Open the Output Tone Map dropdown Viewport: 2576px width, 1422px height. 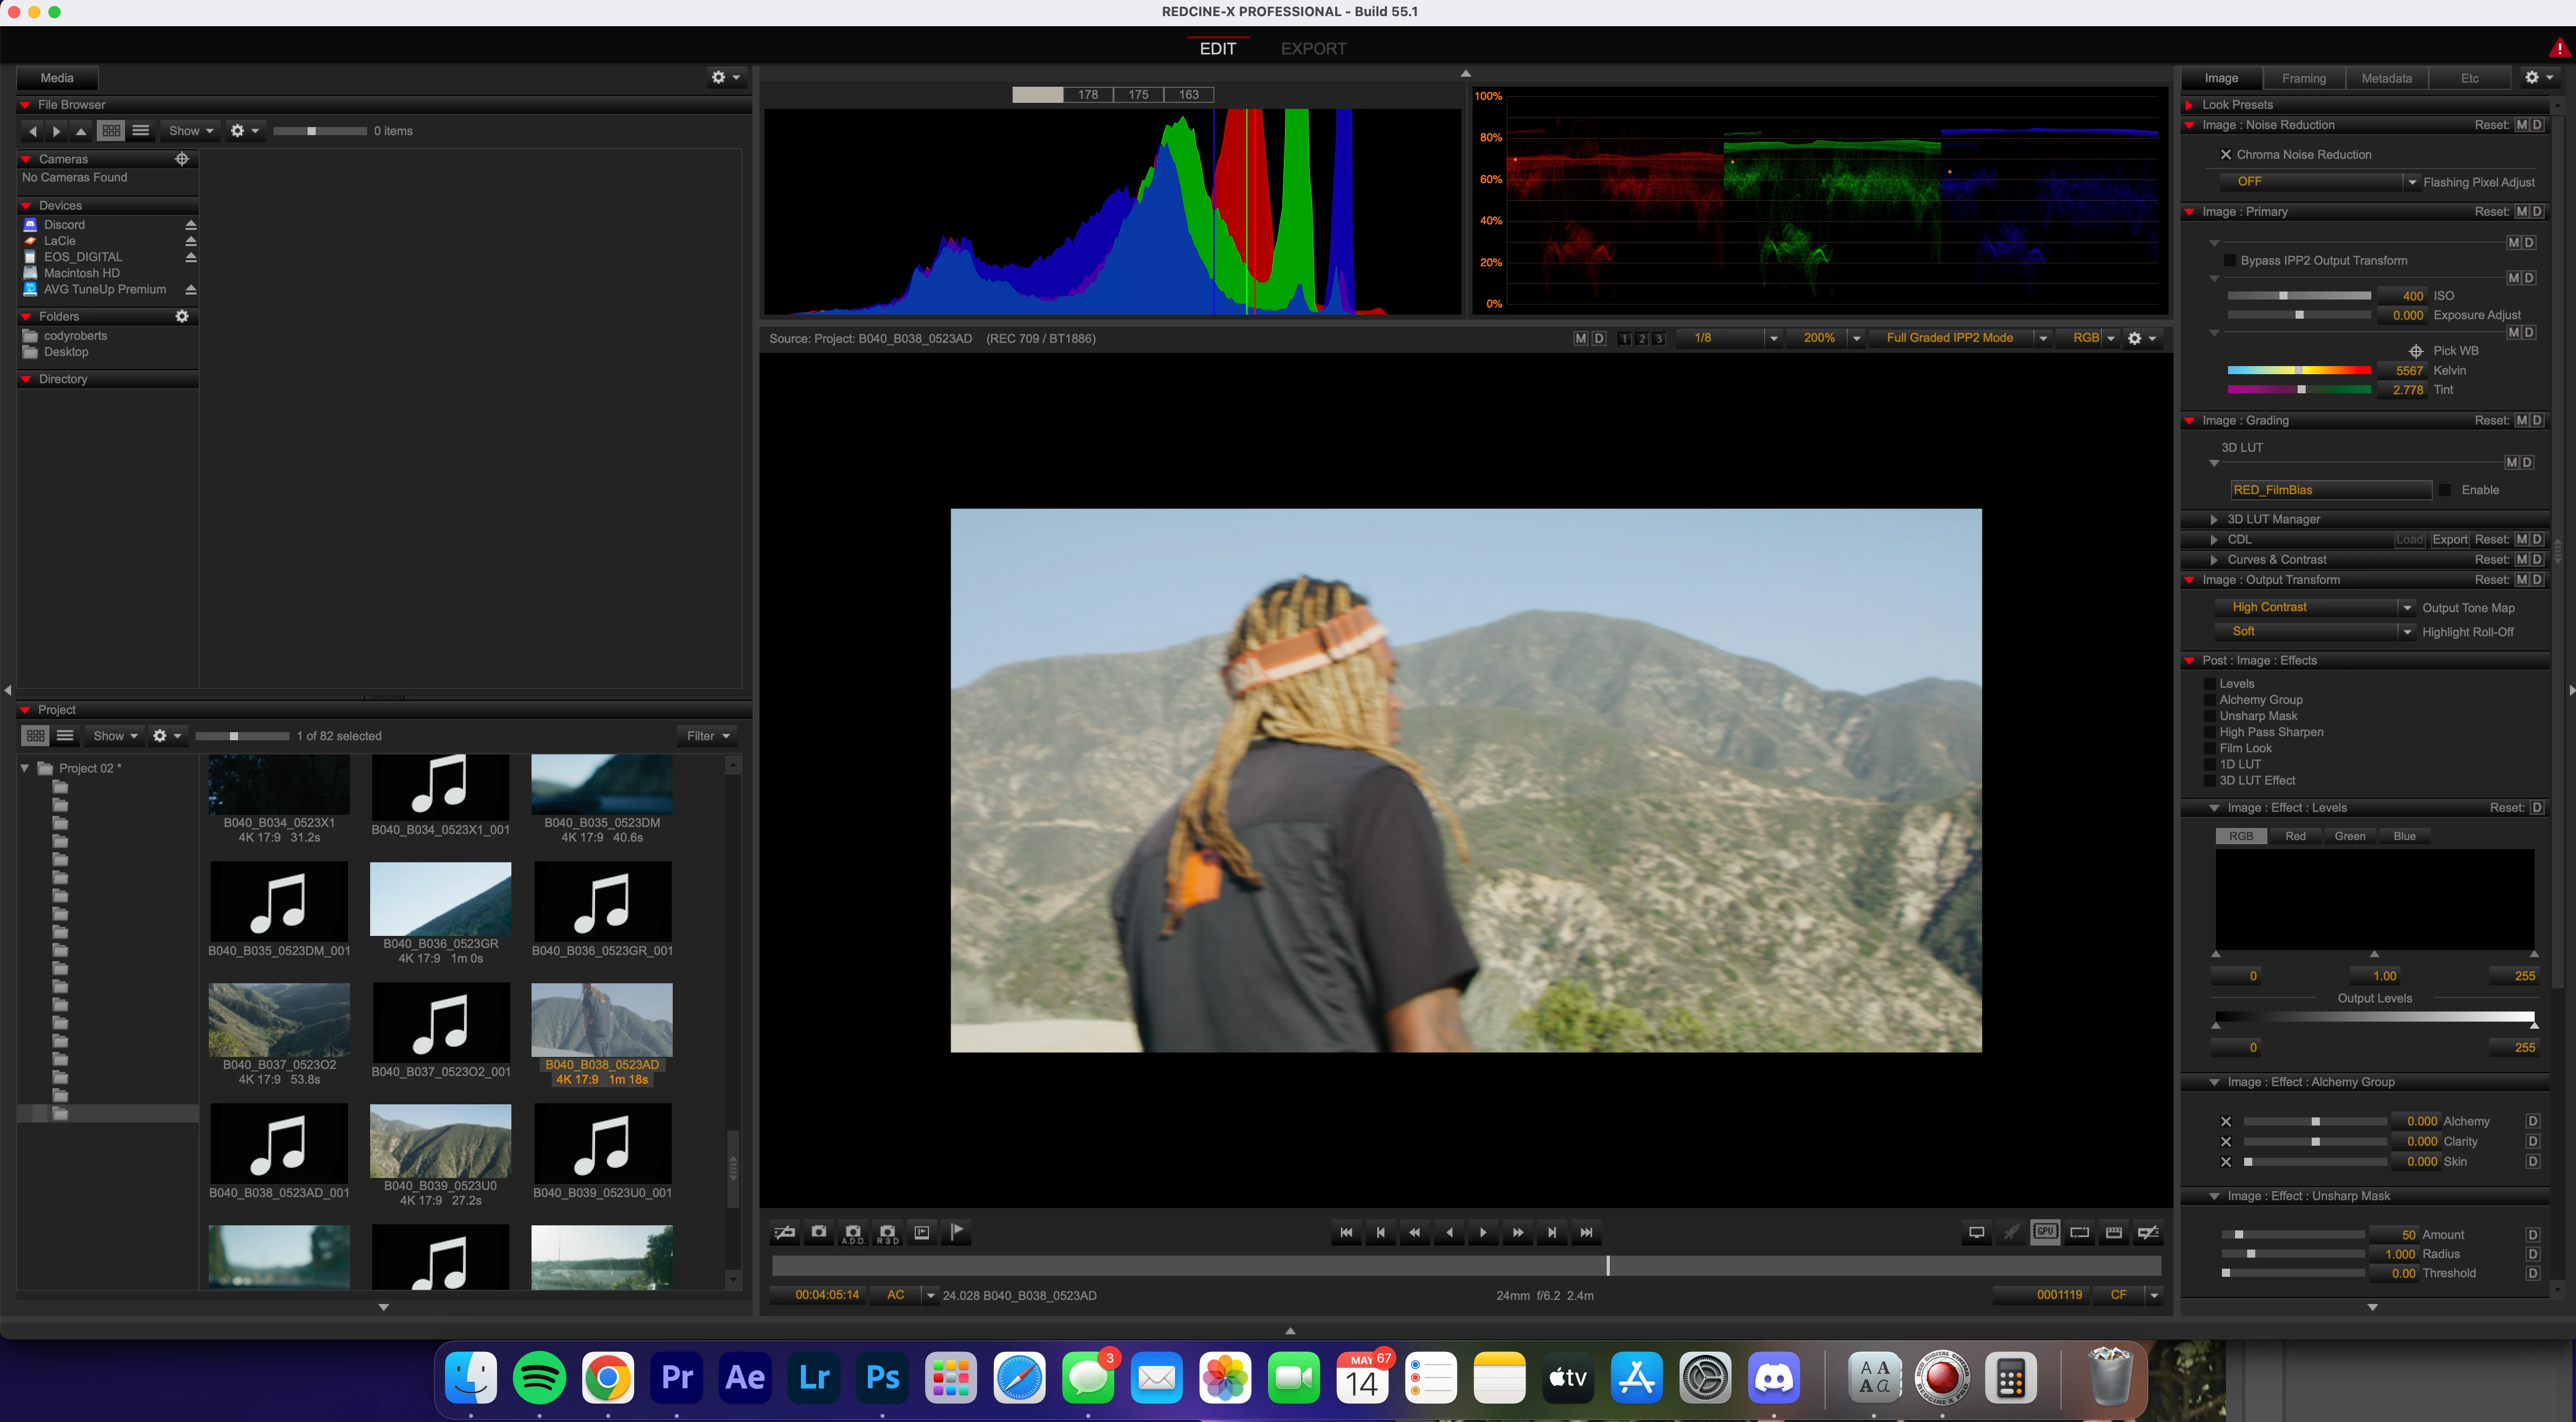(x=2406, y=608)
